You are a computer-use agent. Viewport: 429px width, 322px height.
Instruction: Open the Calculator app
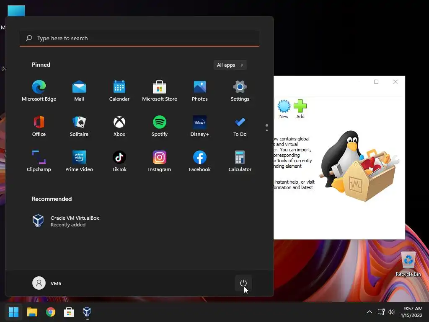pos(240,161)
